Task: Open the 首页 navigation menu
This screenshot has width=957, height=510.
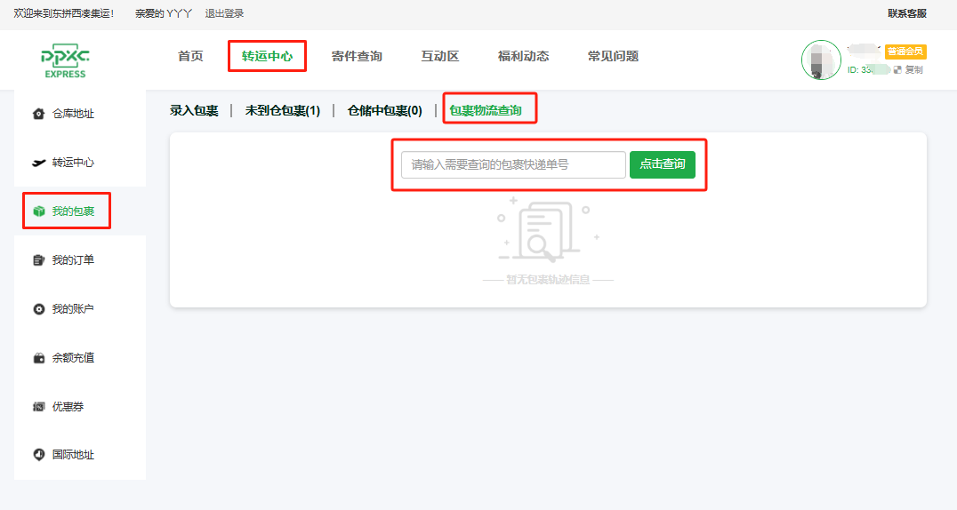Action: pos(190,56)
